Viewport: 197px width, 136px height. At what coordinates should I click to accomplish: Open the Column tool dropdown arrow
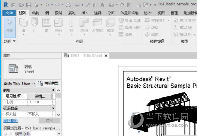pos(72,34)
